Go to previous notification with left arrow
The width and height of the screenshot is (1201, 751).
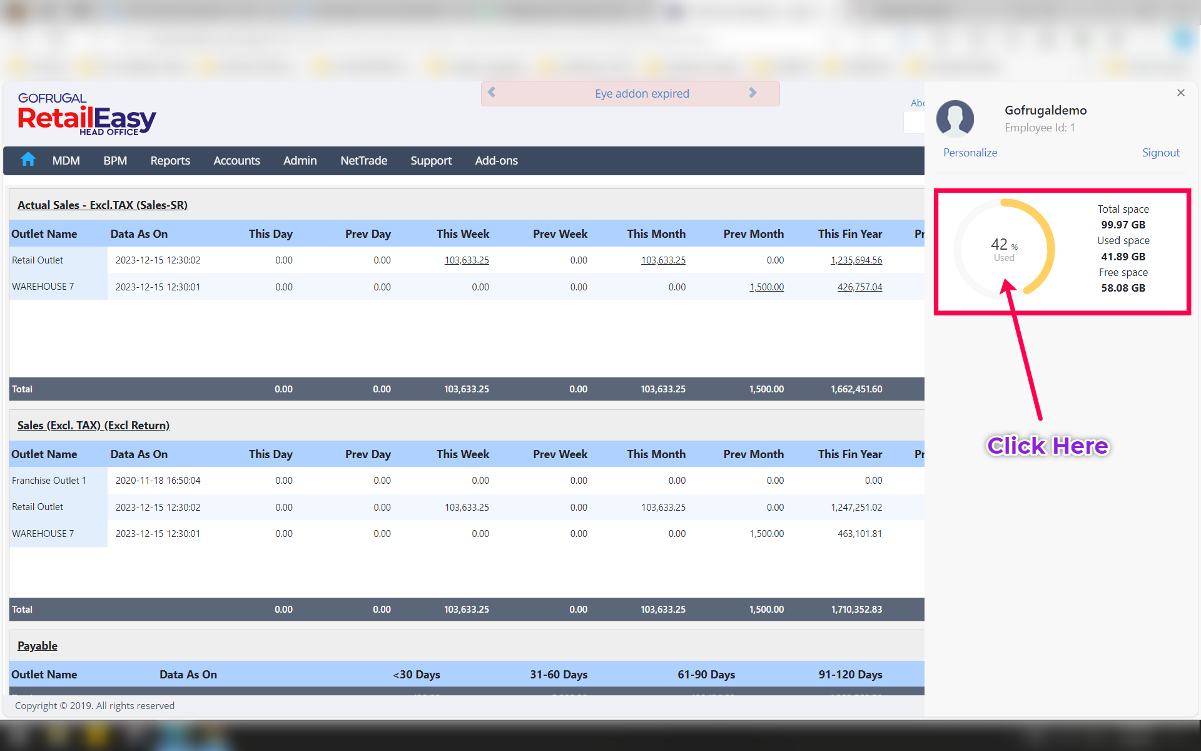(492, 93)
